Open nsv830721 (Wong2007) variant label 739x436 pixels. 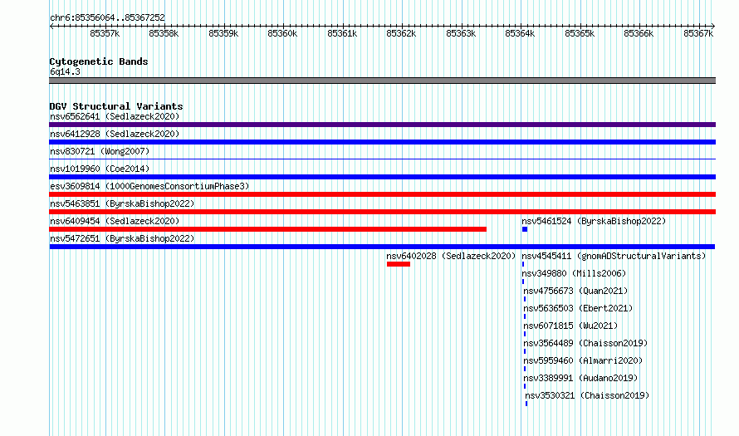tap(100, 151)
